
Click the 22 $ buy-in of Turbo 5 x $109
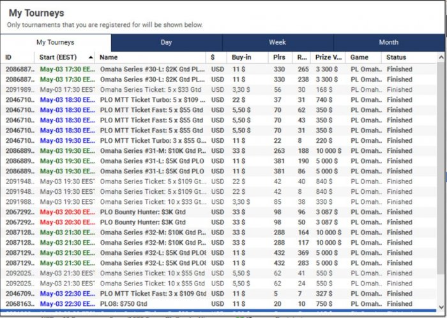coord(239,100)
